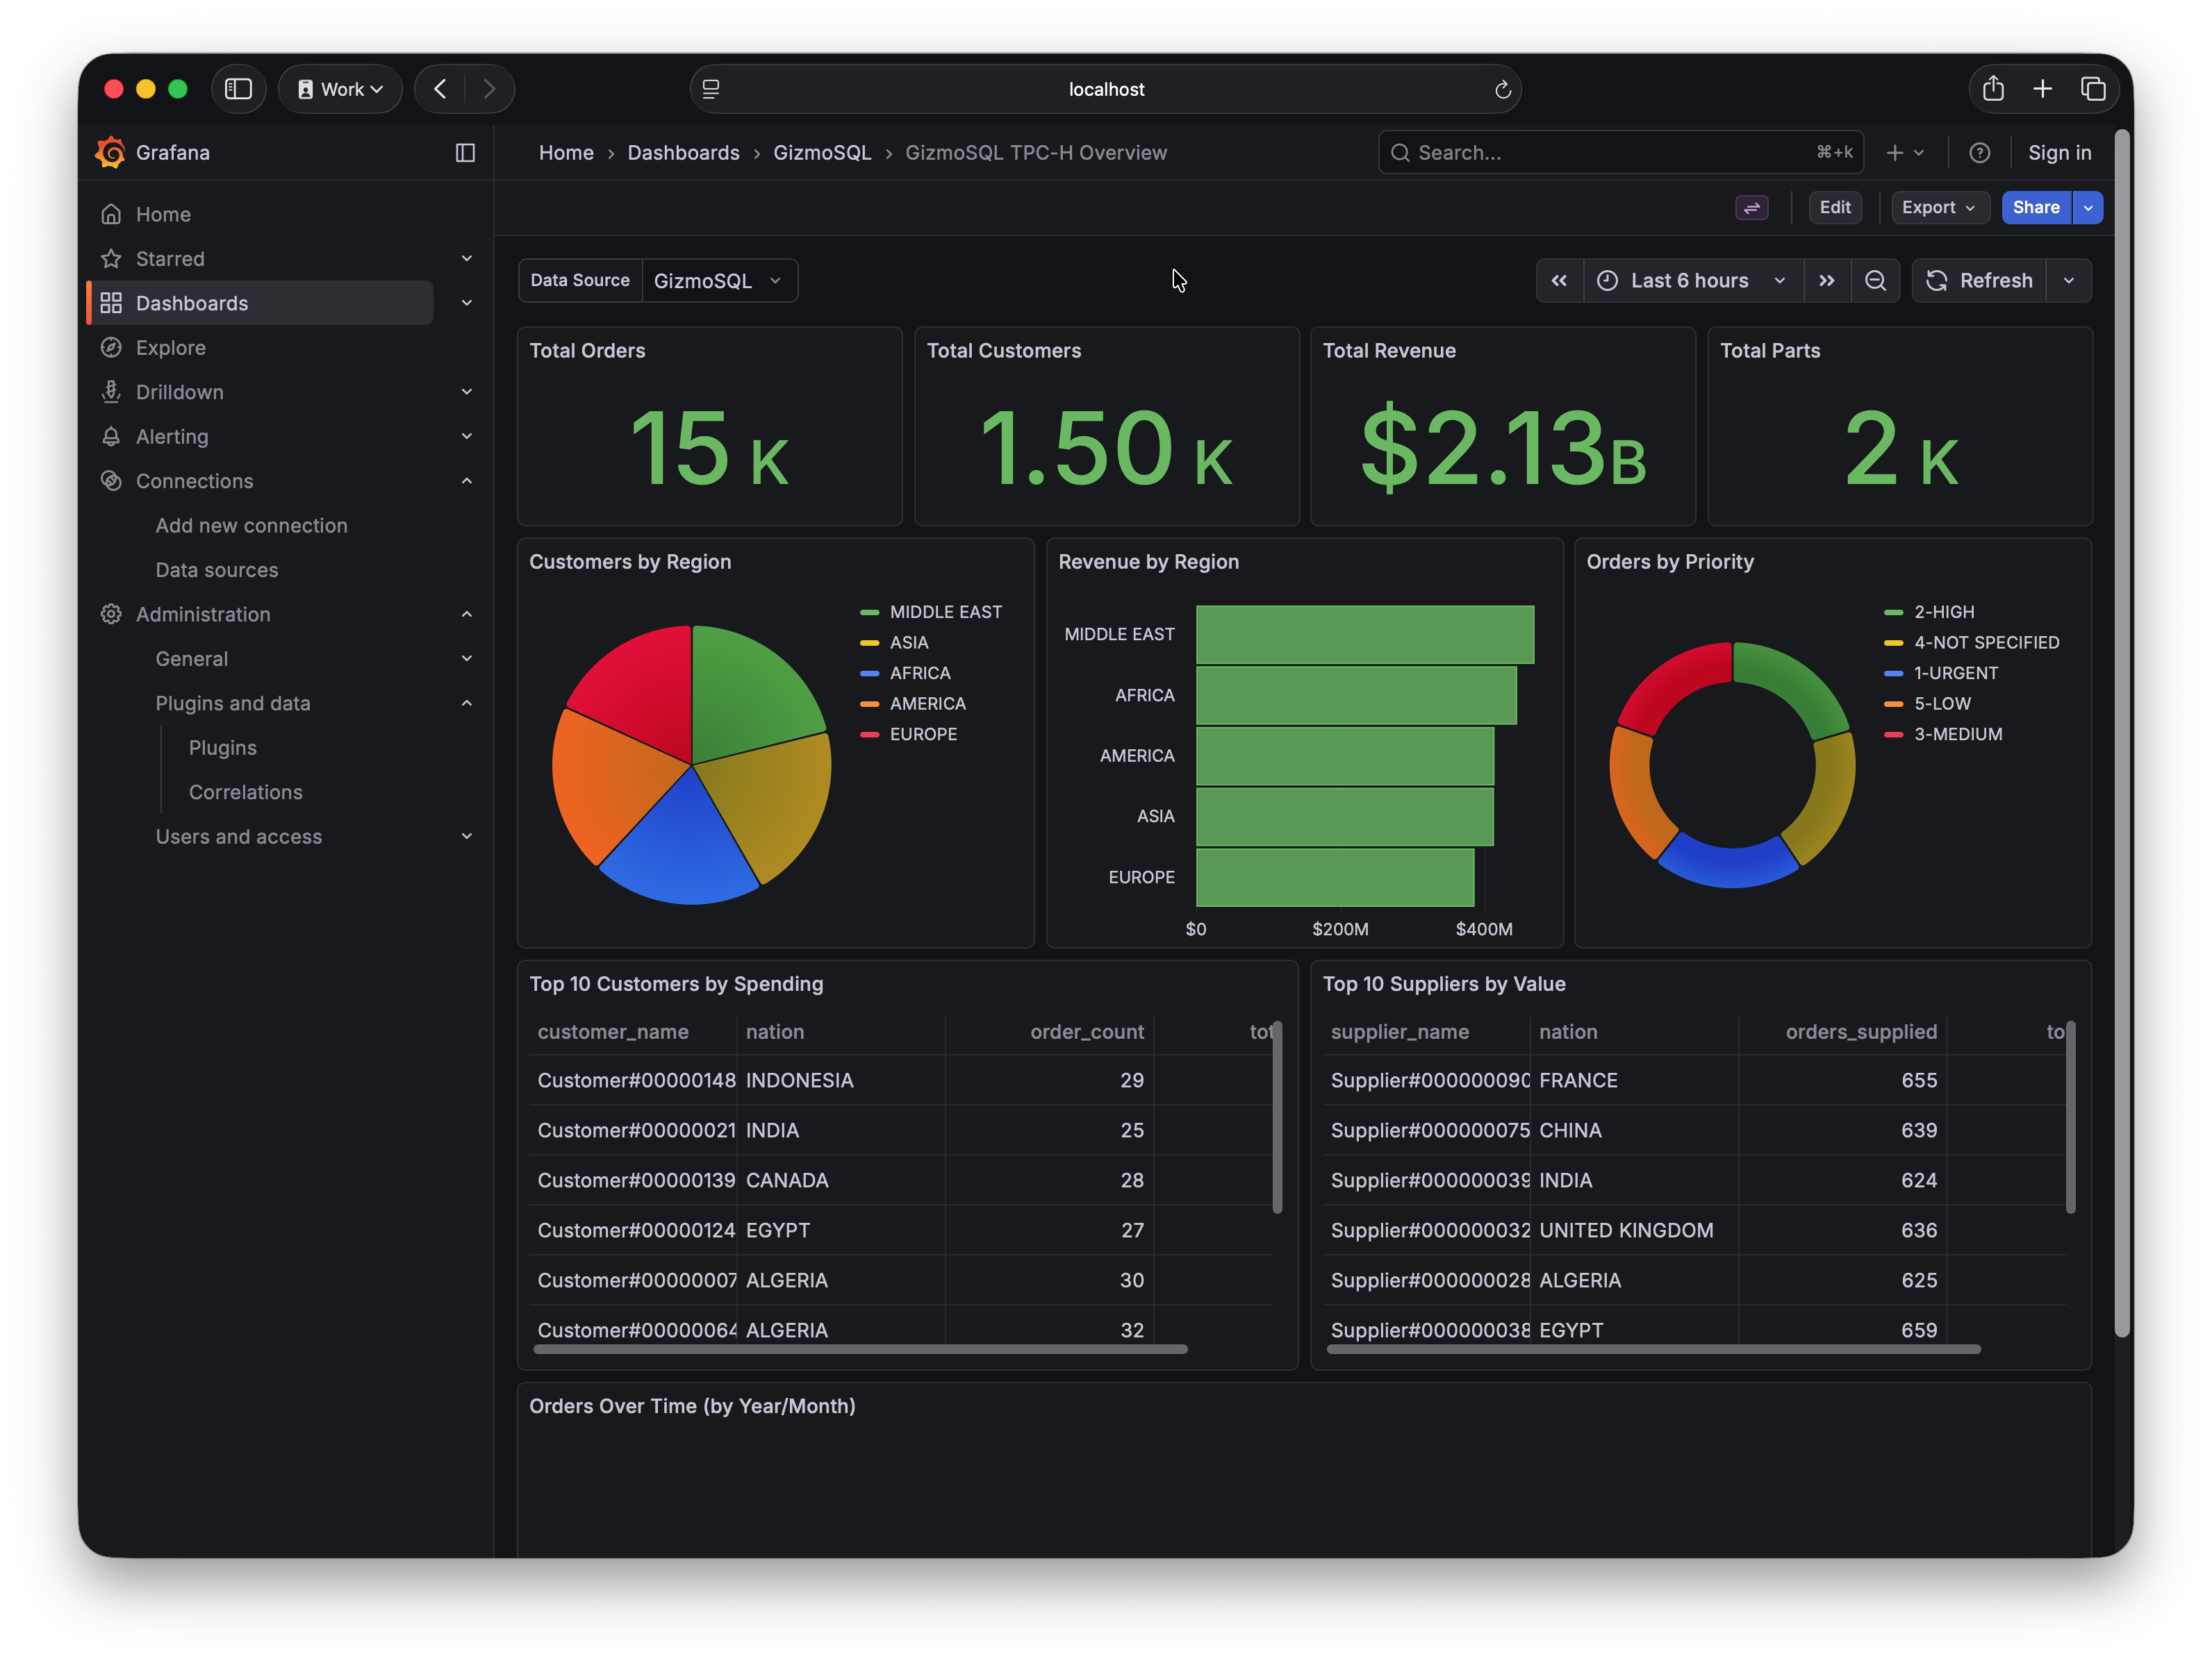Open the Last 6 hours time picker
This screenshot has width=2212, height=1661.
pyautogui.click(x=1693, y=281)
